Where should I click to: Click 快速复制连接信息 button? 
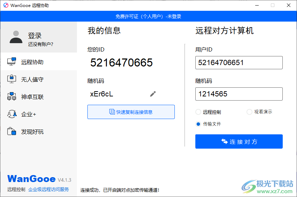131,112
